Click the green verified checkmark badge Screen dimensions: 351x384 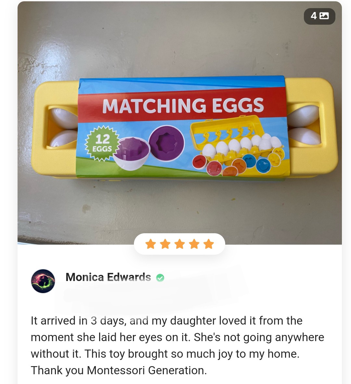click(160, 278)
